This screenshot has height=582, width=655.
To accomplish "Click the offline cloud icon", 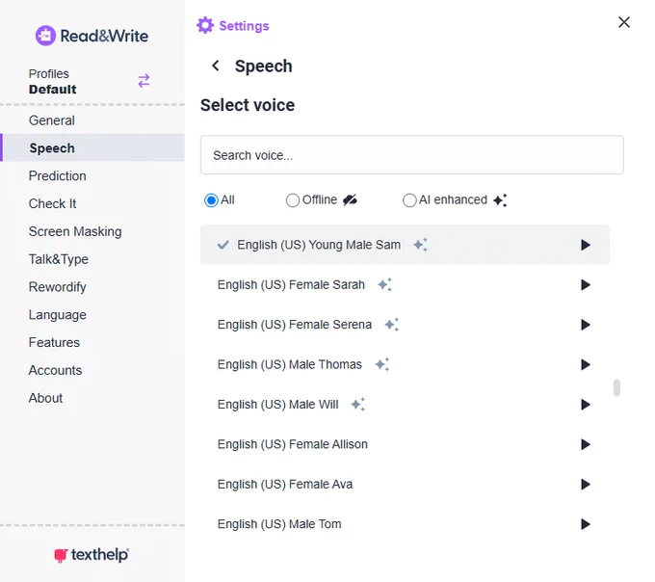I will point(350,200).
